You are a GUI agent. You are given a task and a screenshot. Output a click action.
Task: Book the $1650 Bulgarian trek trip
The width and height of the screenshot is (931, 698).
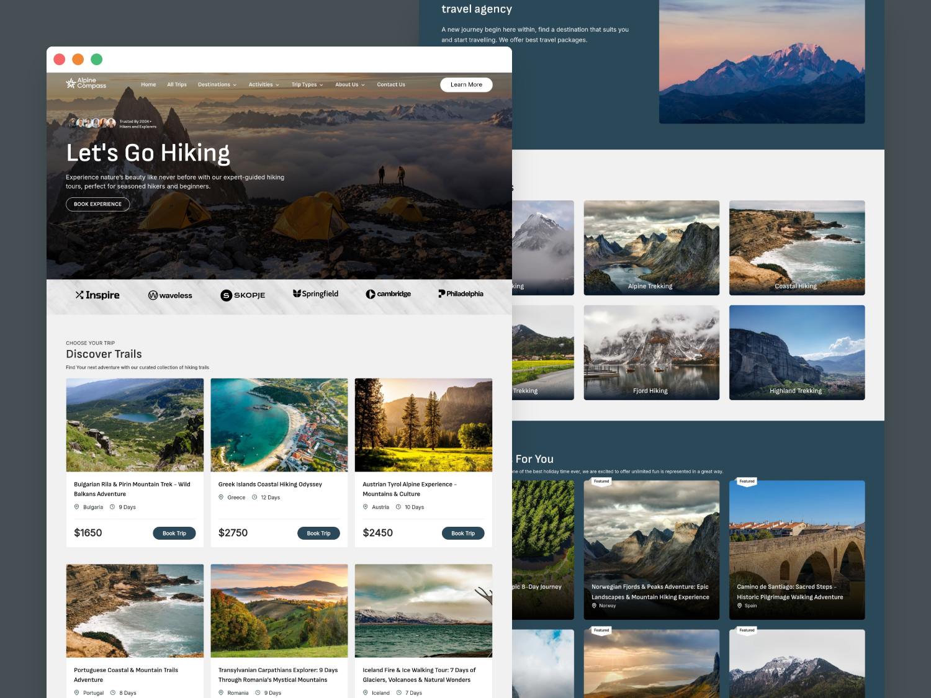[x=174, y=533]
